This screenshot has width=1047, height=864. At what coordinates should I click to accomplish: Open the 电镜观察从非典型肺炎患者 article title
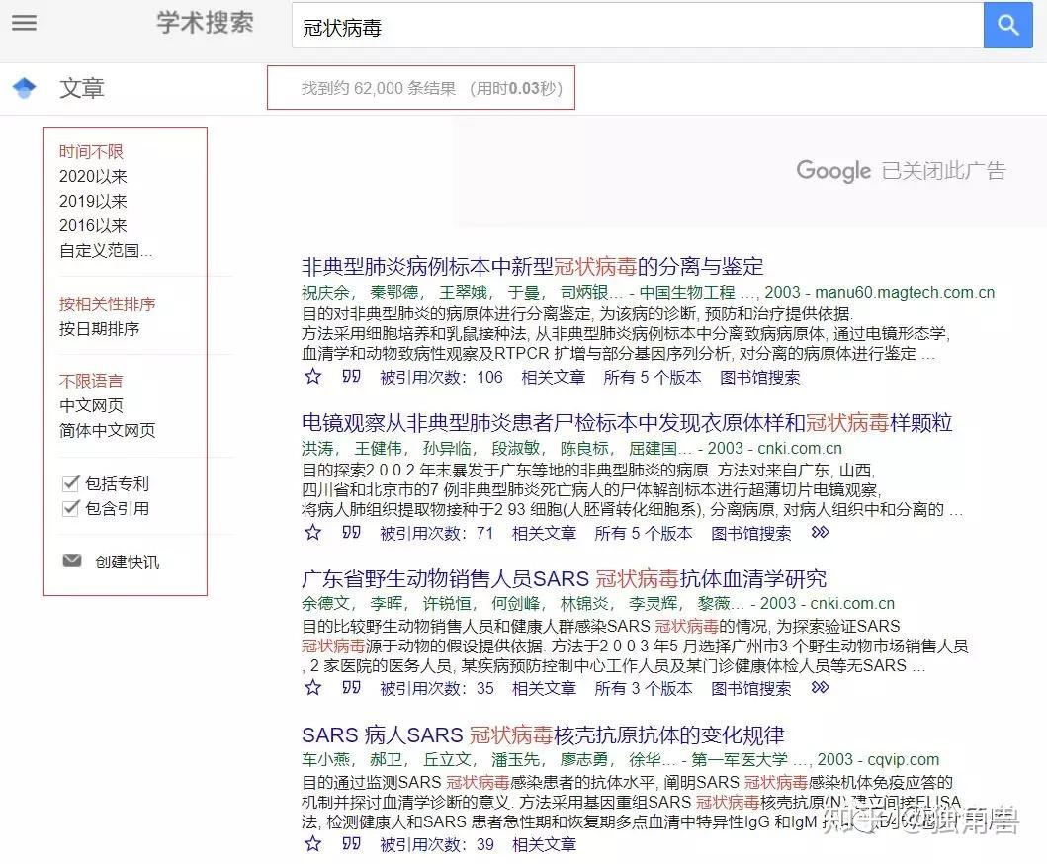627,423
